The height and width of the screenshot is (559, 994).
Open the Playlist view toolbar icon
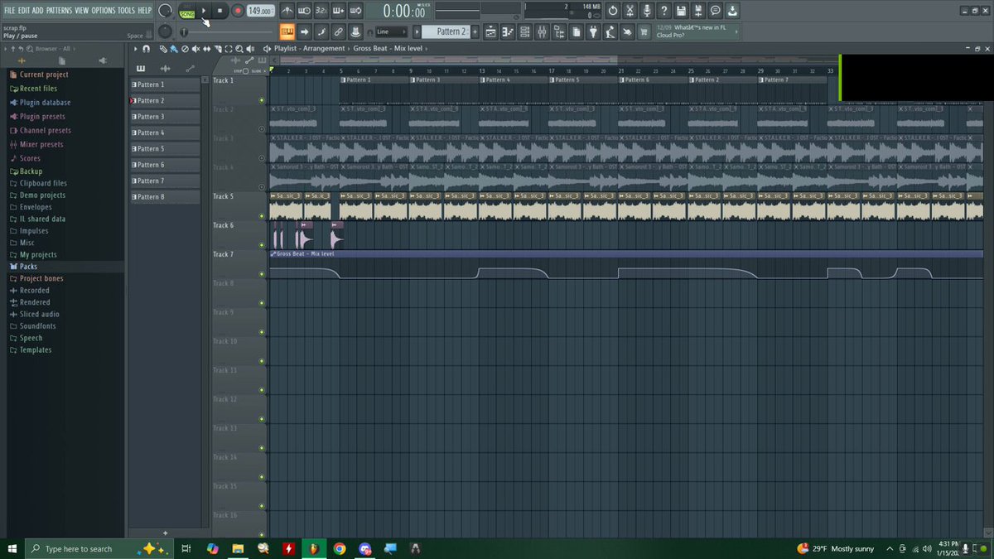click(490, 31)
